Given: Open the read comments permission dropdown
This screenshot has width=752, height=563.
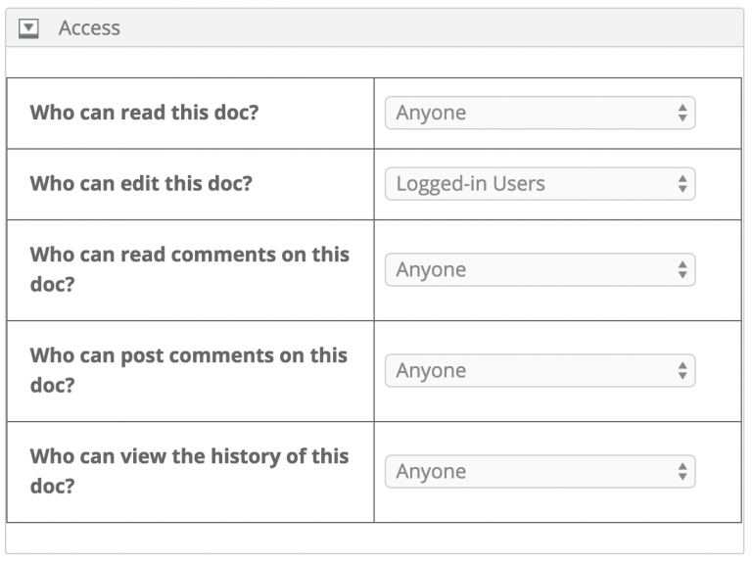Looking at the screenshot, I should (x=540, y=270).
